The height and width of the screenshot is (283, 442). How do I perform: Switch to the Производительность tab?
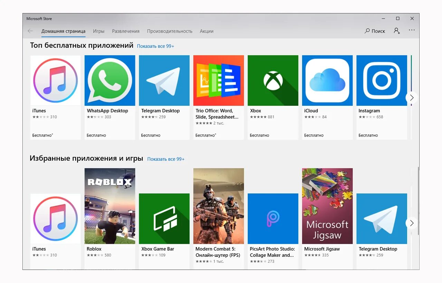[x=170, y=31]
